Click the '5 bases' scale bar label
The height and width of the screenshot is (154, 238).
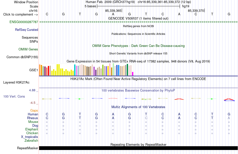pos(90,6)
